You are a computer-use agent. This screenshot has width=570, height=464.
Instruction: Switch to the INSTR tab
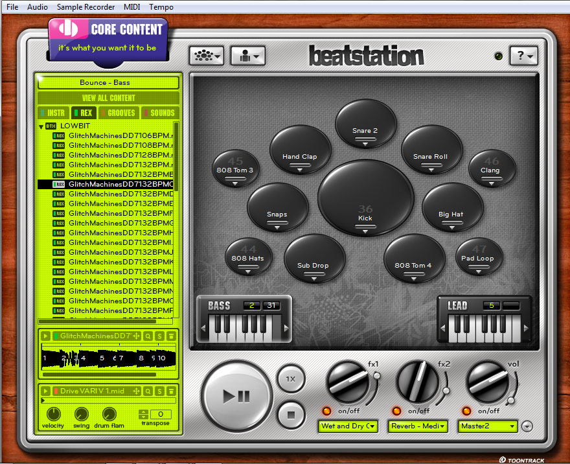[x=53, y=113]
